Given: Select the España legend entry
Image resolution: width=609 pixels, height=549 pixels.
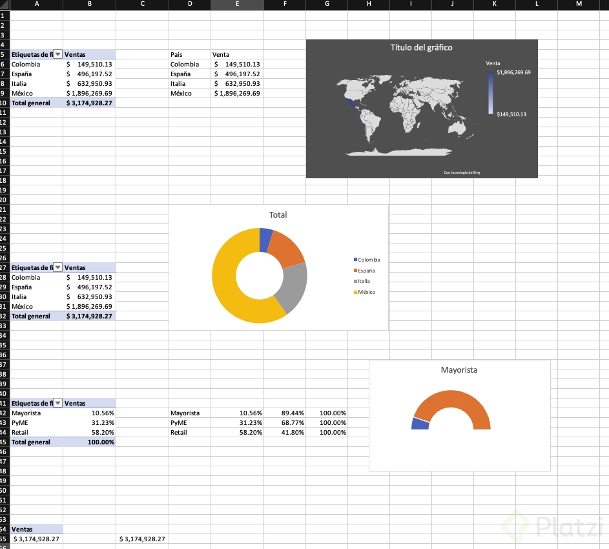Looking at the screenshot, I should [x=364, y=271].
